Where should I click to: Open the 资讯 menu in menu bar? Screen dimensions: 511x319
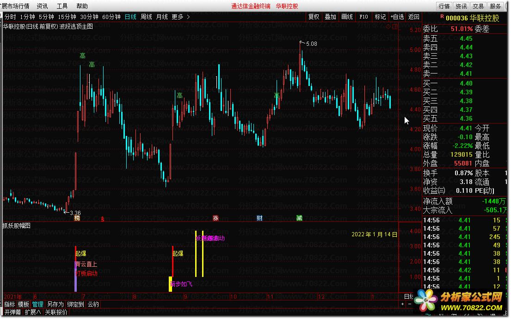(42, 6)
